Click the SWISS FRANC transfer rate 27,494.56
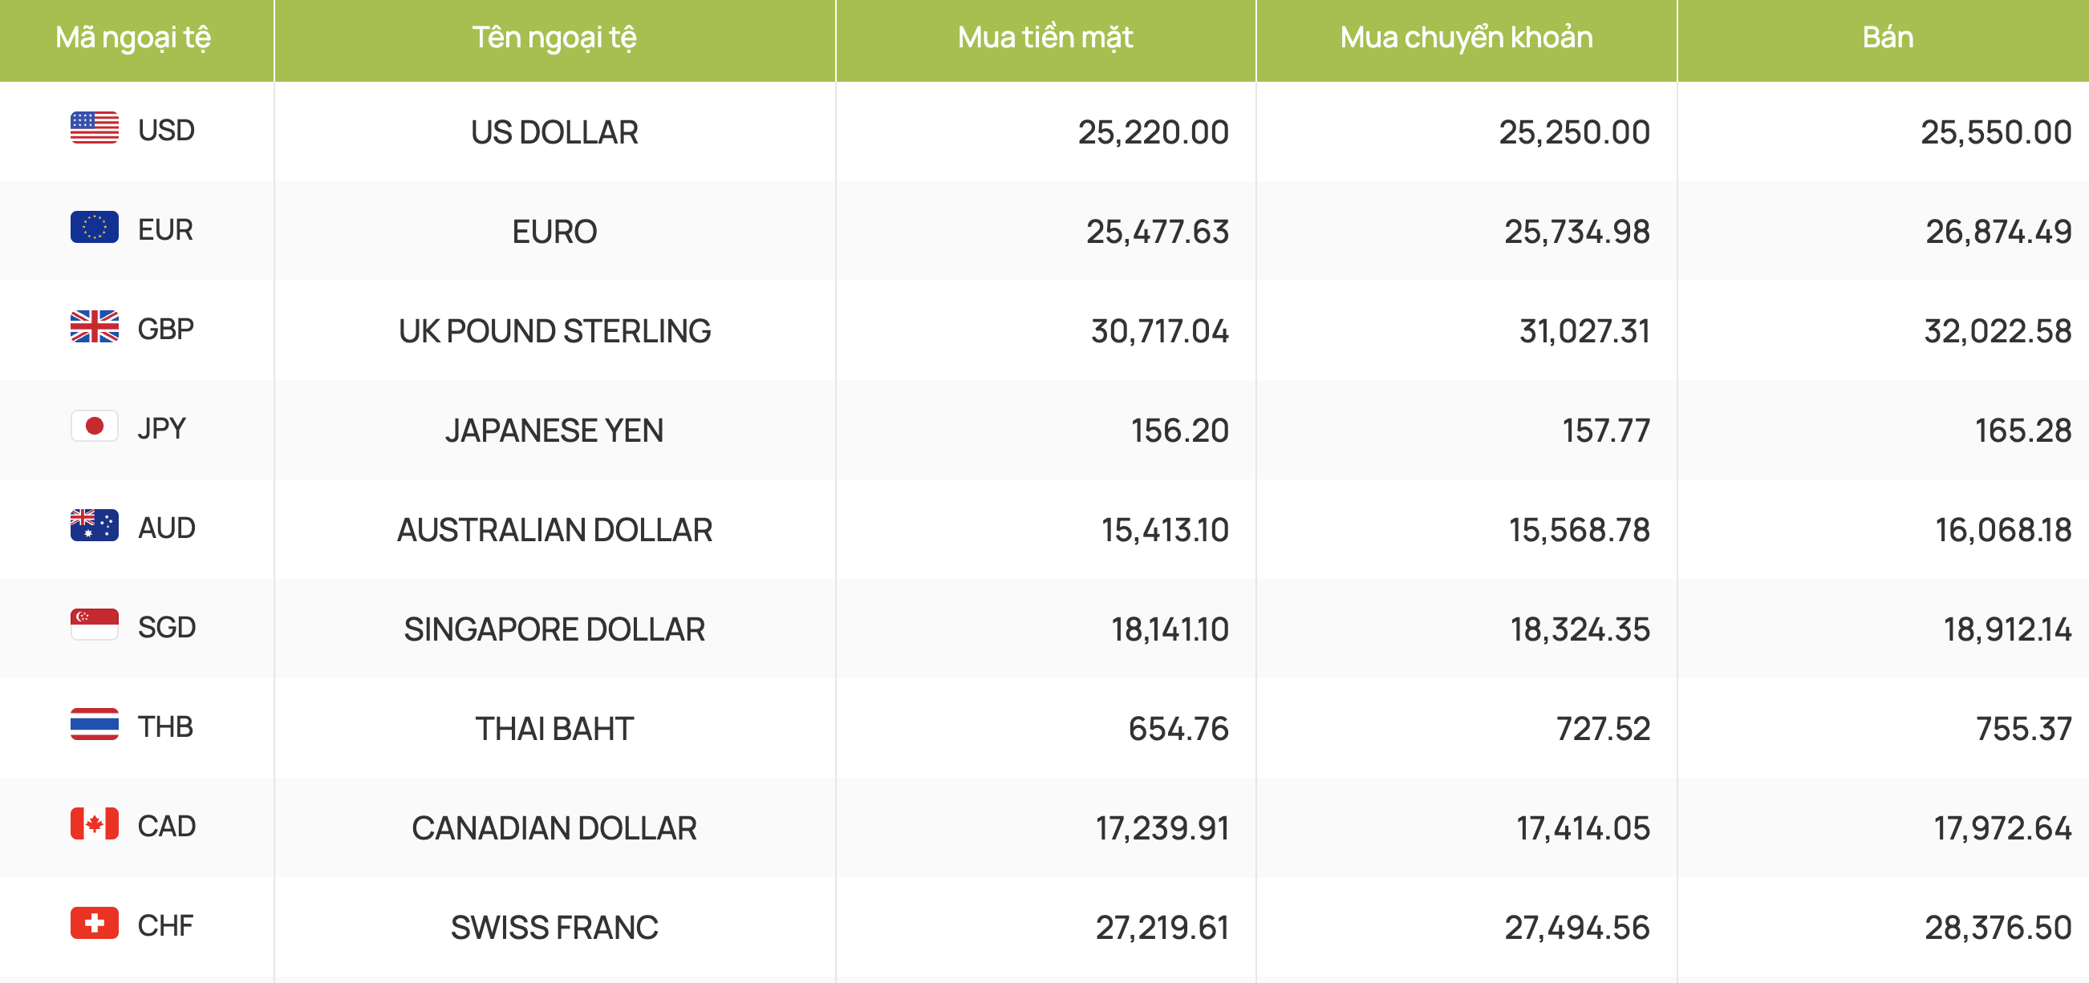The image size is (2089, 983). point(1576,928)
